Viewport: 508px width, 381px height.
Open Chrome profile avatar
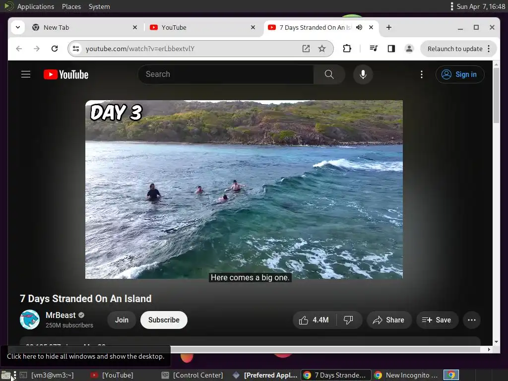point(409,49)
